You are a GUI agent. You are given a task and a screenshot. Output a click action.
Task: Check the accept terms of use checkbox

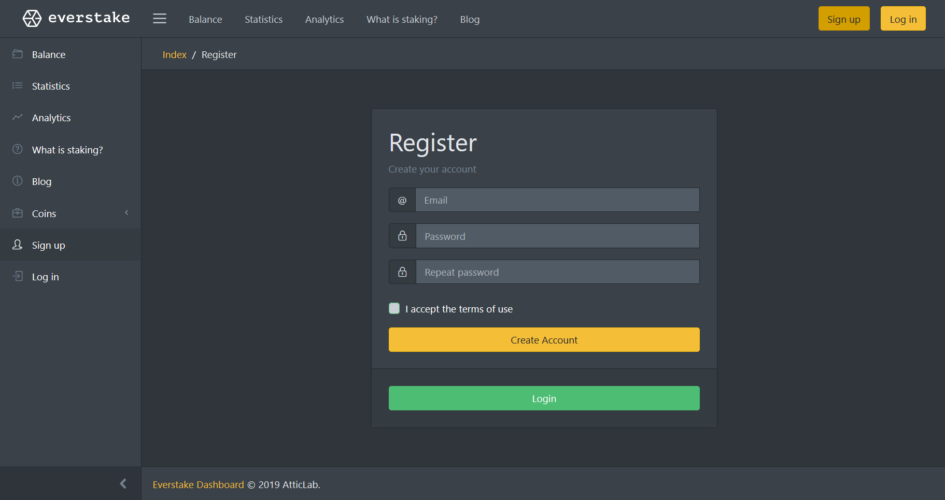click(394, 308)
